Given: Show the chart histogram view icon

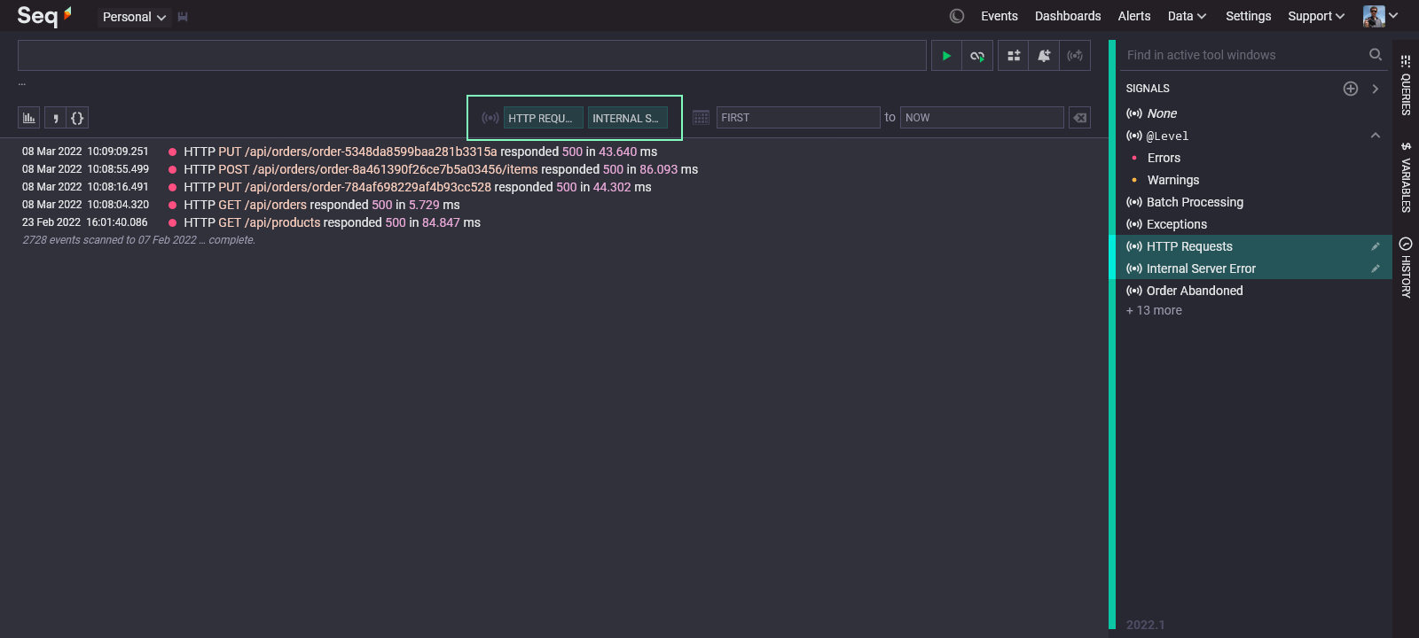Looking at the screenshot, I should point(29,118).
